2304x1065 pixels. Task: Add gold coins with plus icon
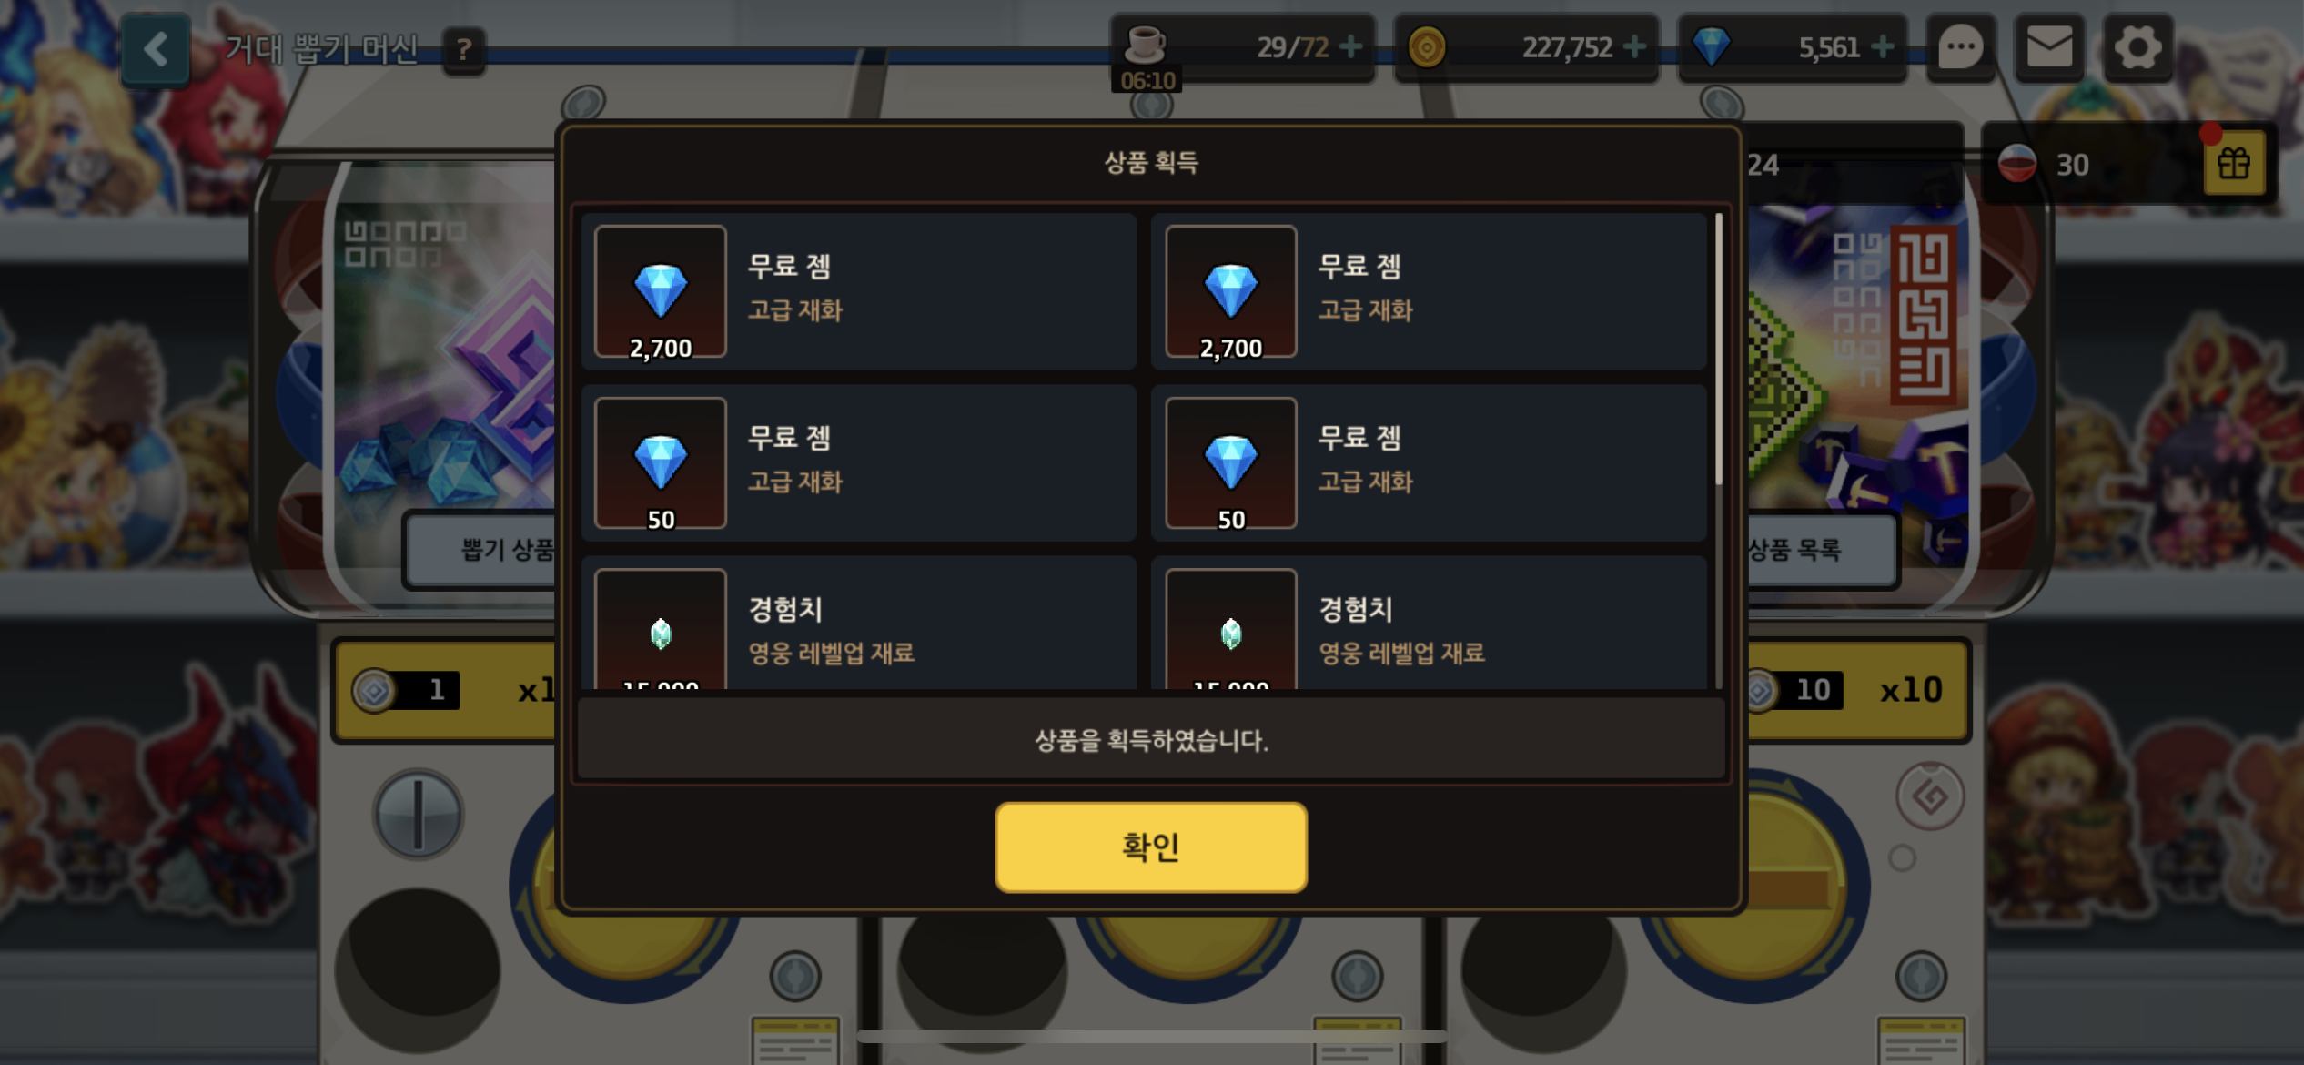1634,46
